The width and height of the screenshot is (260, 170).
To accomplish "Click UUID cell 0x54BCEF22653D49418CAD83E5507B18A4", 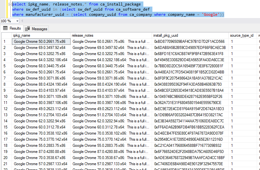I will pos(190,90).
